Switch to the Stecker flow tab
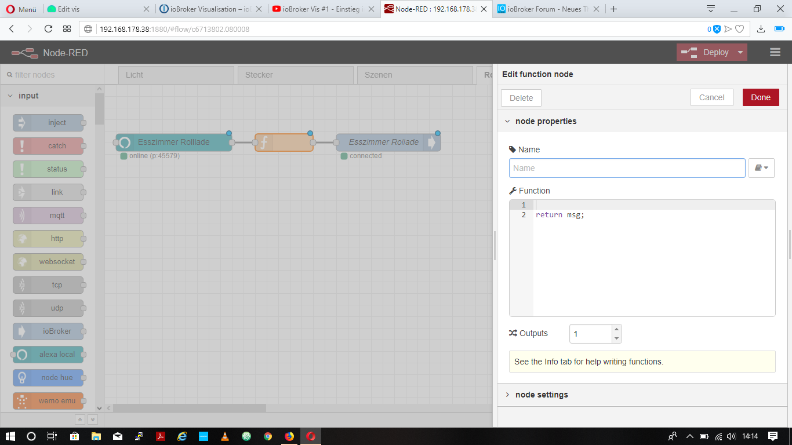This screenshot has width=792, height=445. [296, 75]
